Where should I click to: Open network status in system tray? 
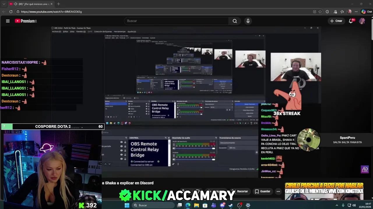[x=349, y=205]
